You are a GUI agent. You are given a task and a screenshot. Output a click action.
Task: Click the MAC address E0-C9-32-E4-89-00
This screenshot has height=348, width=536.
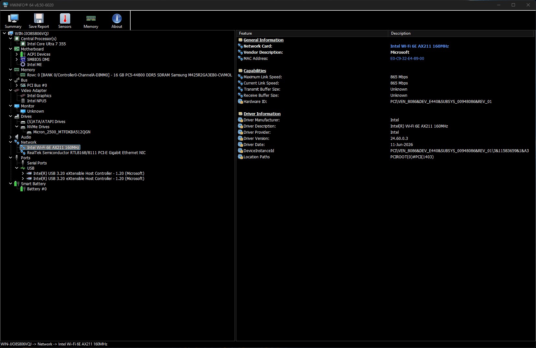pos(407,58)
